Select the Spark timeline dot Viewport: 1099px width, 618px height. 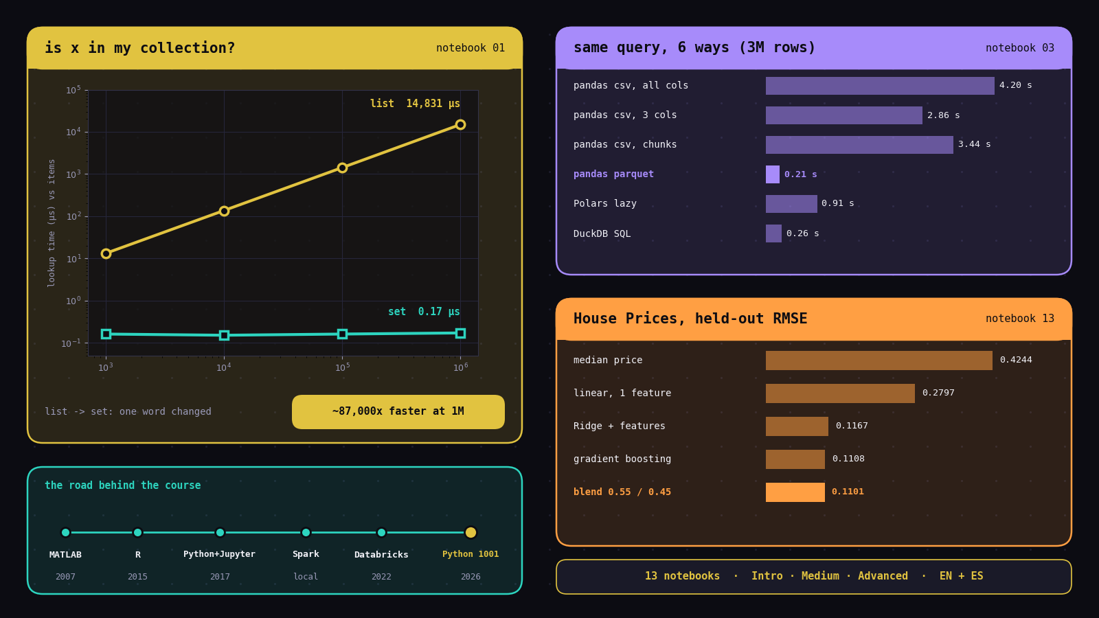(306, 532)
